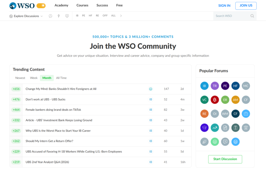This screenshot has width=266, height=177.
Task: Click the blue briefcase forum icon
Action: click(x=246, y=114)
